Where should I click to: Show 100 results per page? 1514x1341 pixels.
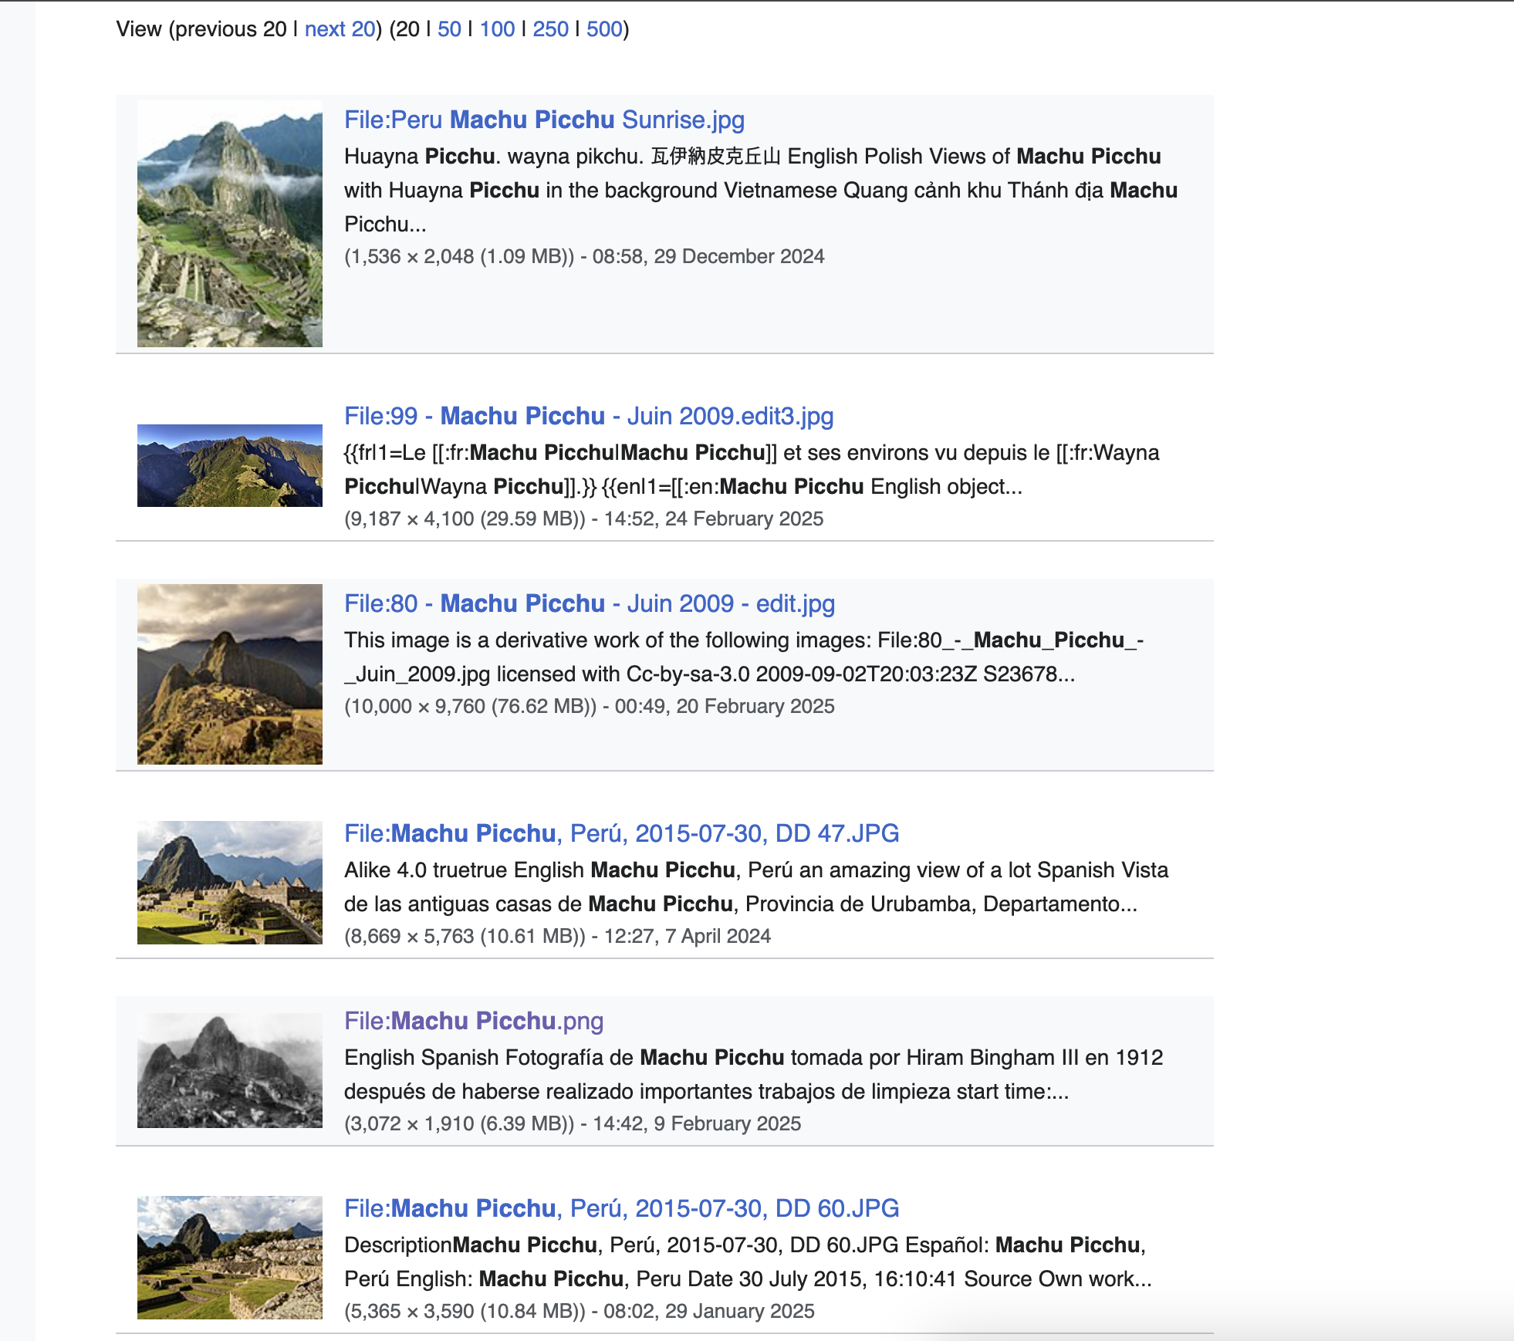(497, 29)
